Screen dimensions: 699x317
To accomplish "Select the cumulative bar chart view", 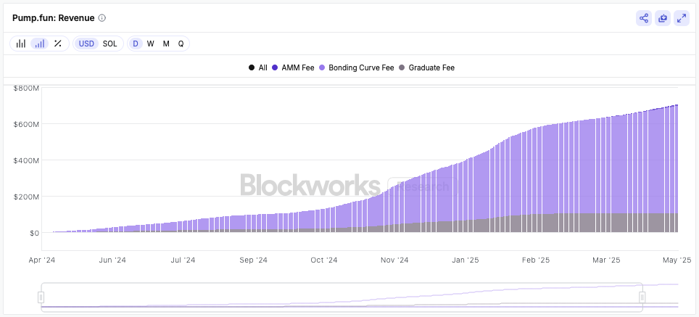I will (x=39, y=44).
